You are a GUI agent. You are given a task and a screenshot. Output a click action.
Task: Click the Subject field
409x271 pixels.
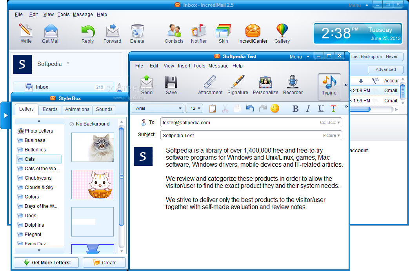(x=251, y=135)
